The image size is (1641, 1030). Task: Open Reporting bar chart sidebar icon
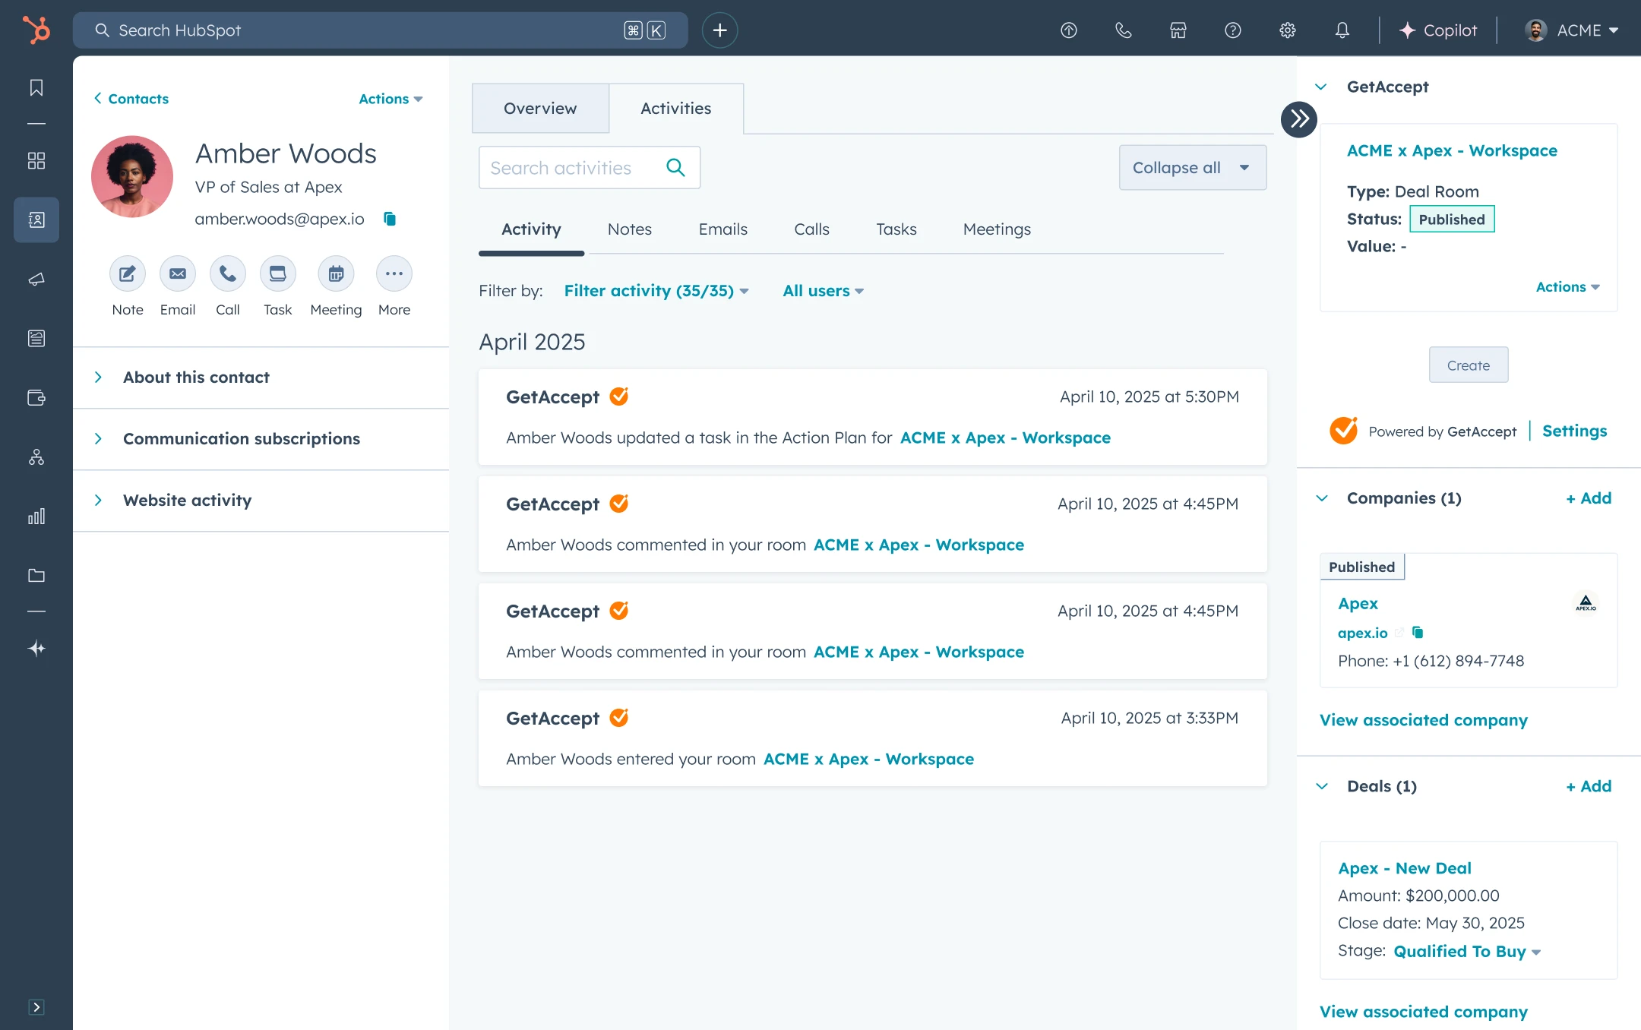(36, 517)
